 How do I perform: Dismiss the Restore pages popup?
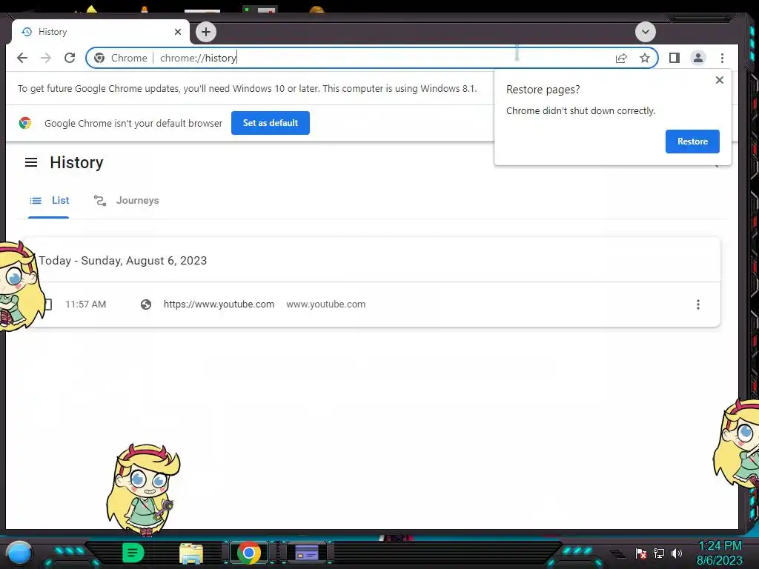[719, 80]
